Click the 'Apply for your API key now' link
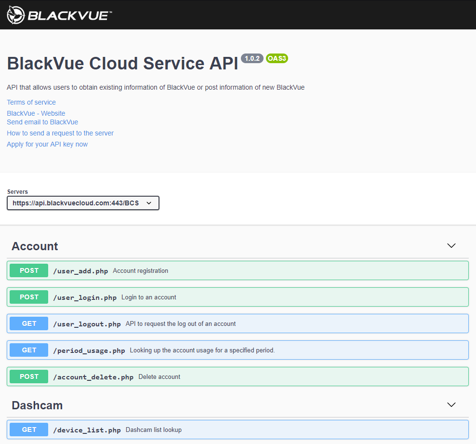Screen dimensions: 476x444 [x=47, y=144]
